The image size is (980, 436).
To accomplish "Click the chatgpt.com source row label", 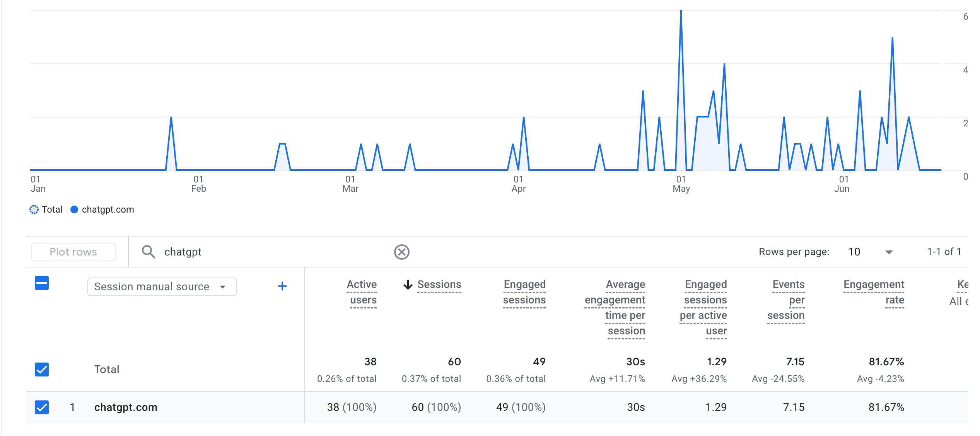I will tap(126, 407).
